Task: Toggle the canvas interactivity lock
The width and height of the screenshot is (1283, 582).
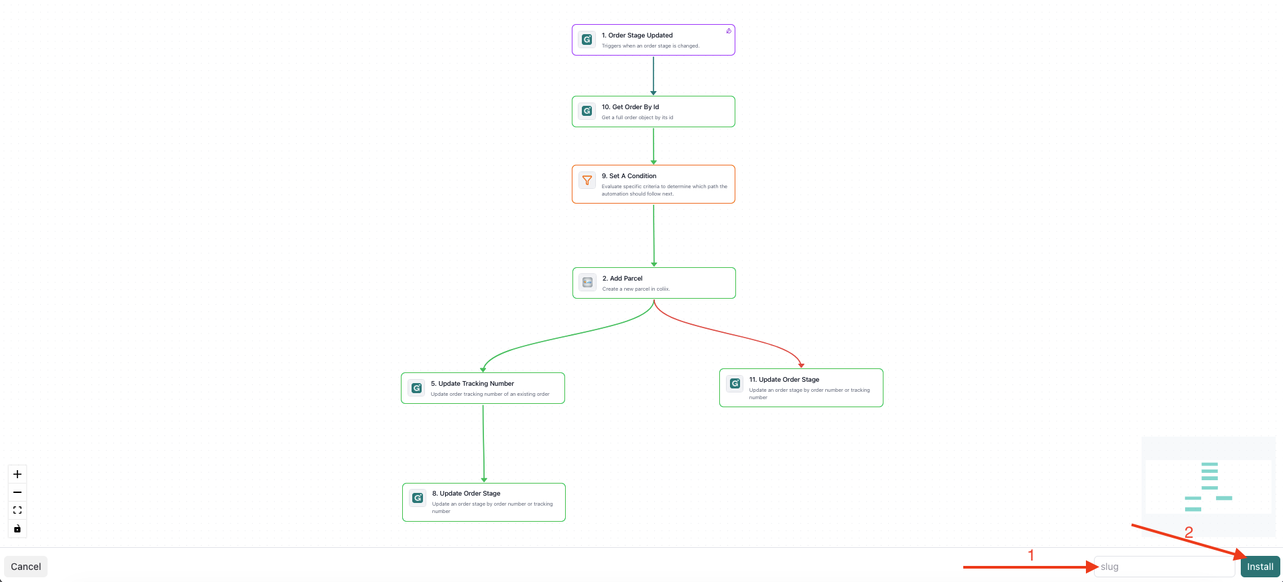Action: (x=17, y=528)
